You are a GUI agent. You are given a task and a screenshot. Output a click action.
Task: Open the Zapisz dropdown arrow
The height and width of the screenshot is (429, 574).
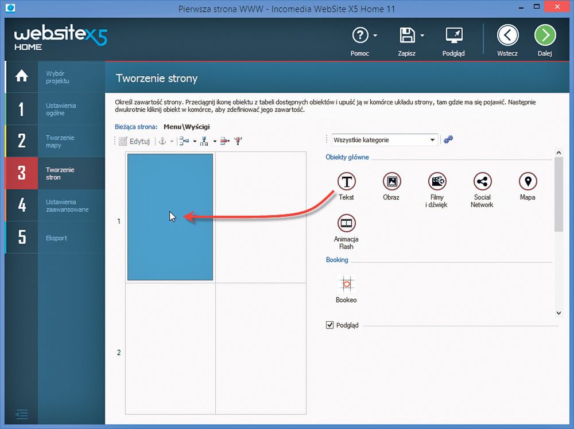point(422,36)
